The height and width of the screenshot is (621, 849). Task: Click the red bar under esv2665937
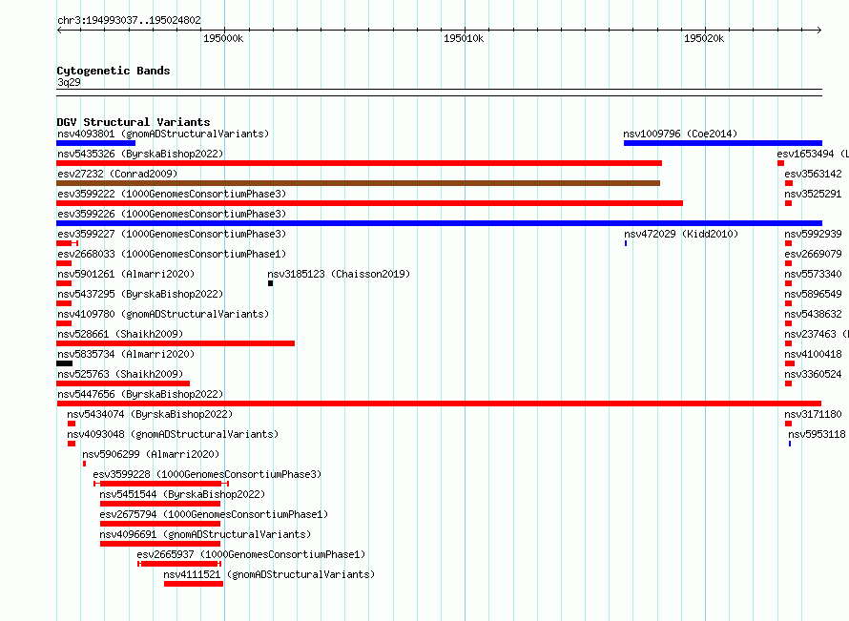pyautogui.click(x=179, y=564)
